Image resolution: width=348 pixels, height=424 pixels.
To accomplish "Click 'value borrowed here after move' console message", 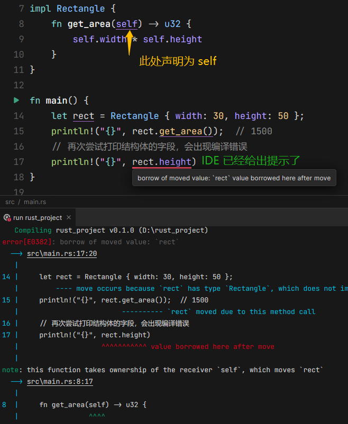I will [x=213, y=347].
